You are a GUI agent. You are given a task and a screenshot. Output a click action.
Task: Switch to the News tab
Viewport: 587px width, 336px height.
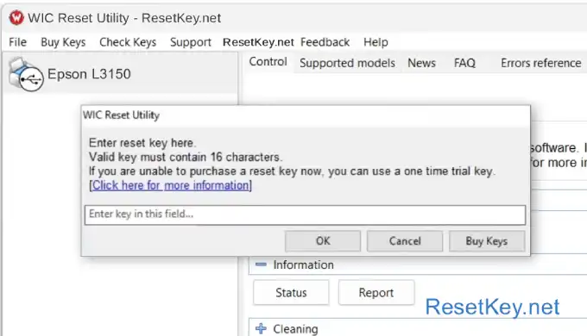(x=421, y=63)
